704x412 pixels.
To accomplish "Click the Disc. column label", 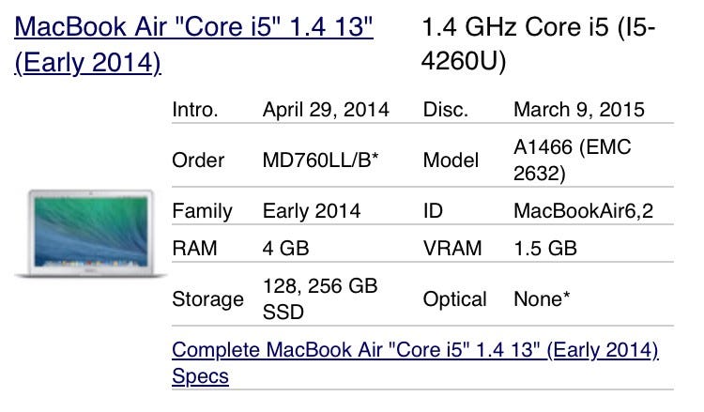I will (x=446, y=109).
